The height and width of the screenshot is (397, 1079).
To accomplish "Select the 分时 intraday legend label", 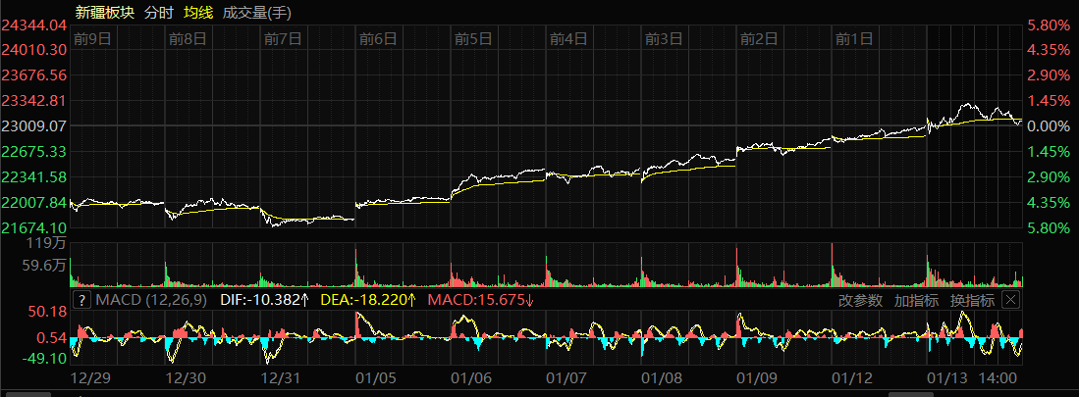I will (x=157, y=13).
